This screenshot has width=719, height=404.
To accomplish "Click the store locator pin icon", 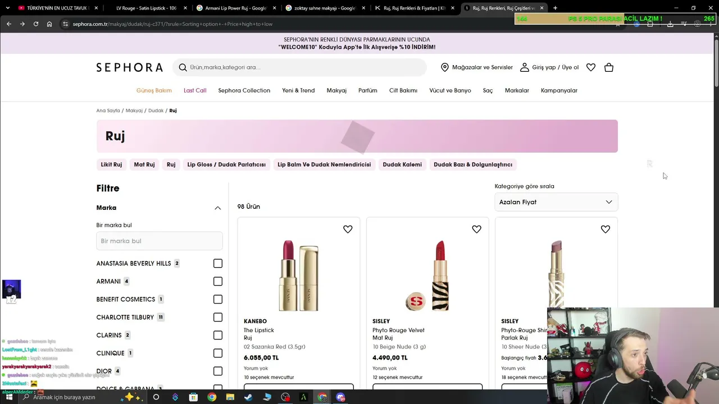I will tap(445, 67).
